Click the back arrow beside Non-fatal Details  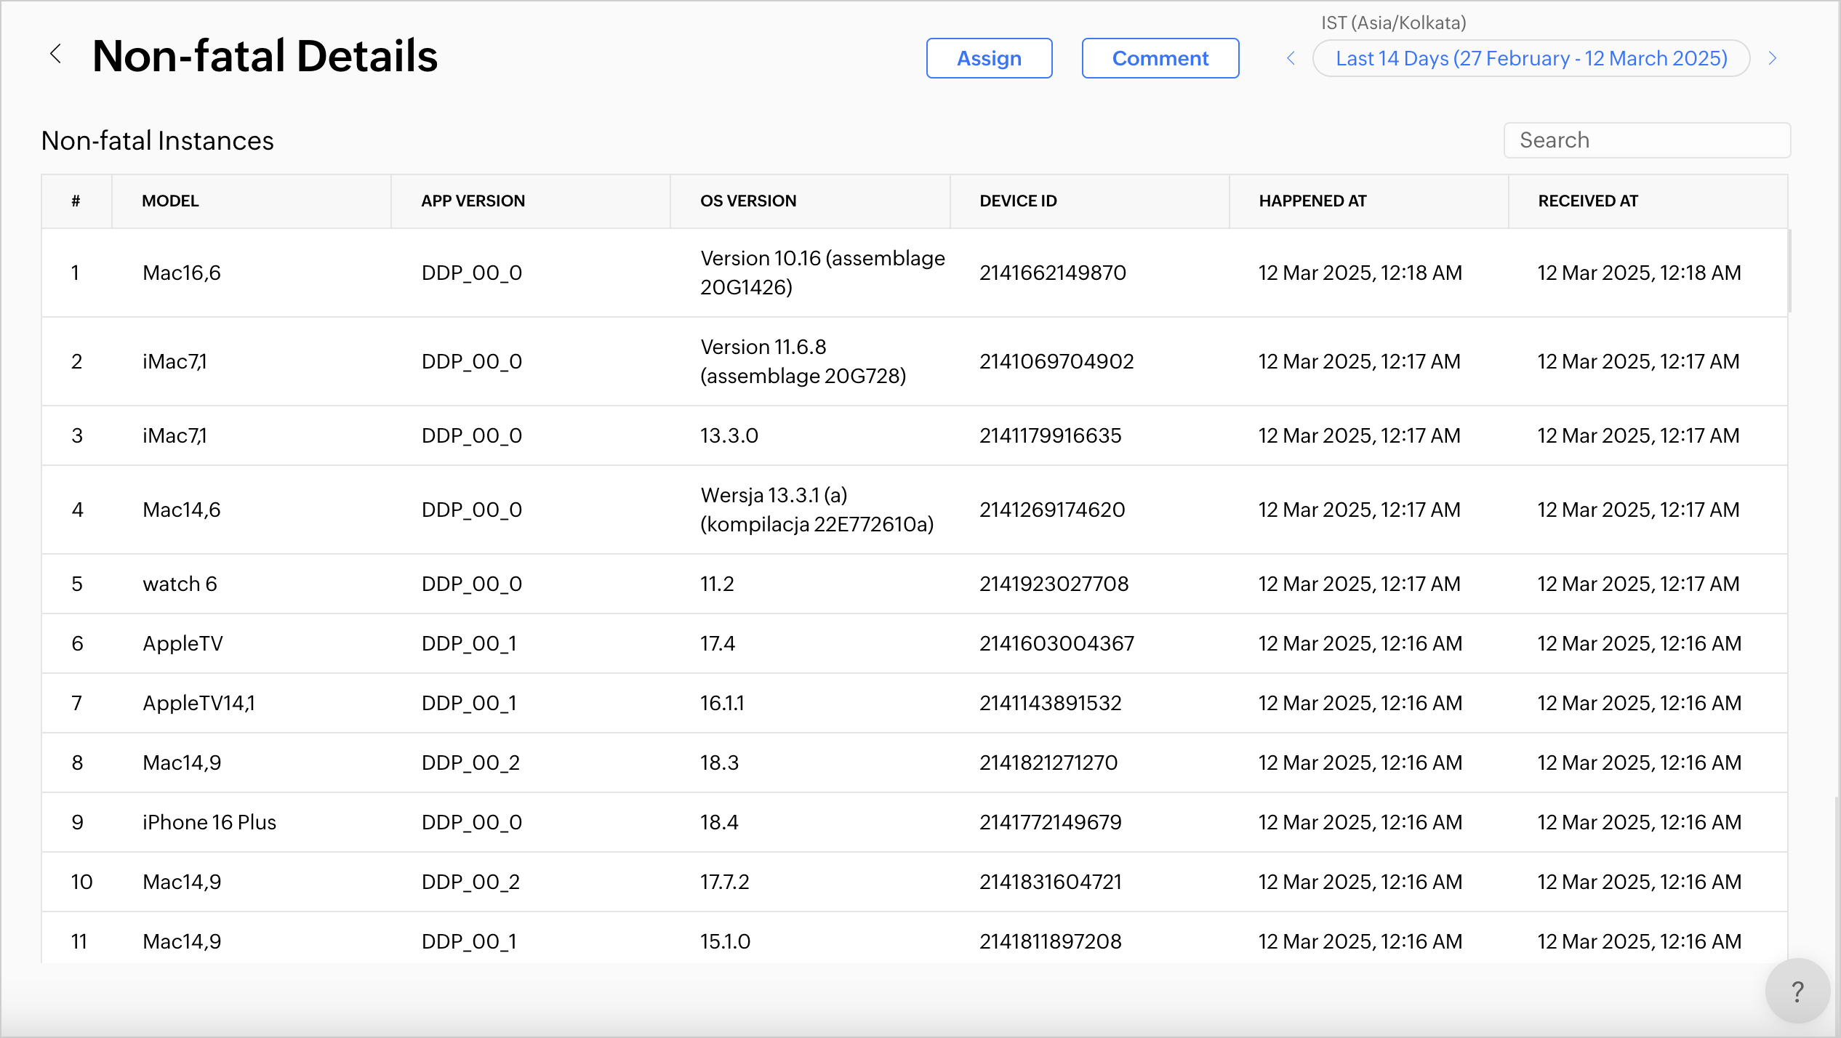[x=56, y=55]
